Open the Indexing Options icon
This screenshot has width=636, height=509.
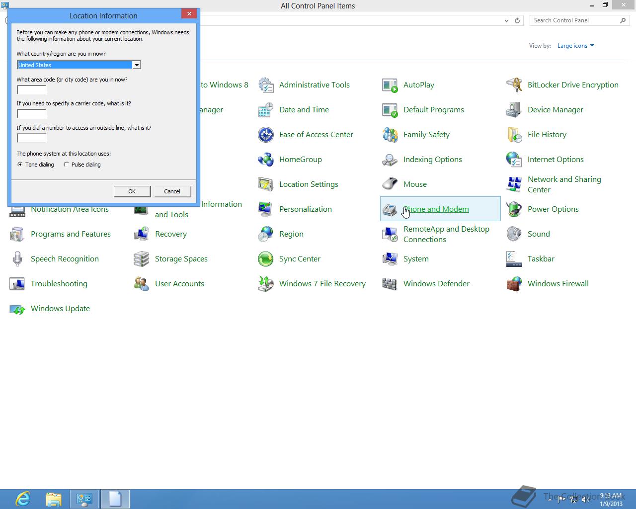click(x=390, y=160)
